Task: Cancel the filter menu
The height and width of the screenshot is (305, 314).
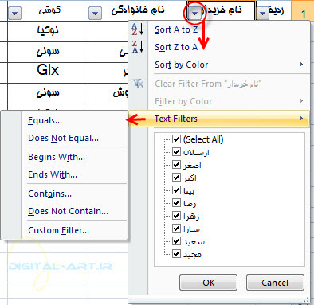Action: pyautogui.click(x=275, y=283)
